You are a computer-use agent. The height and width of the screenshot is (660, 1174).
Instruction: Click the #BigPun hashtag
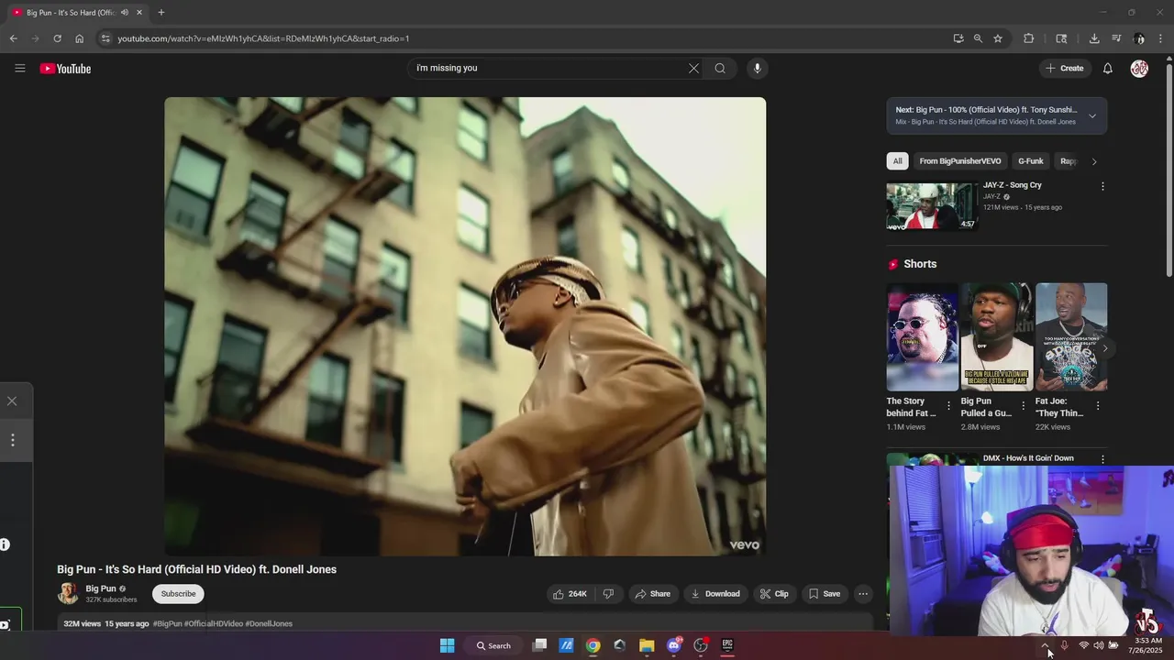167,624
